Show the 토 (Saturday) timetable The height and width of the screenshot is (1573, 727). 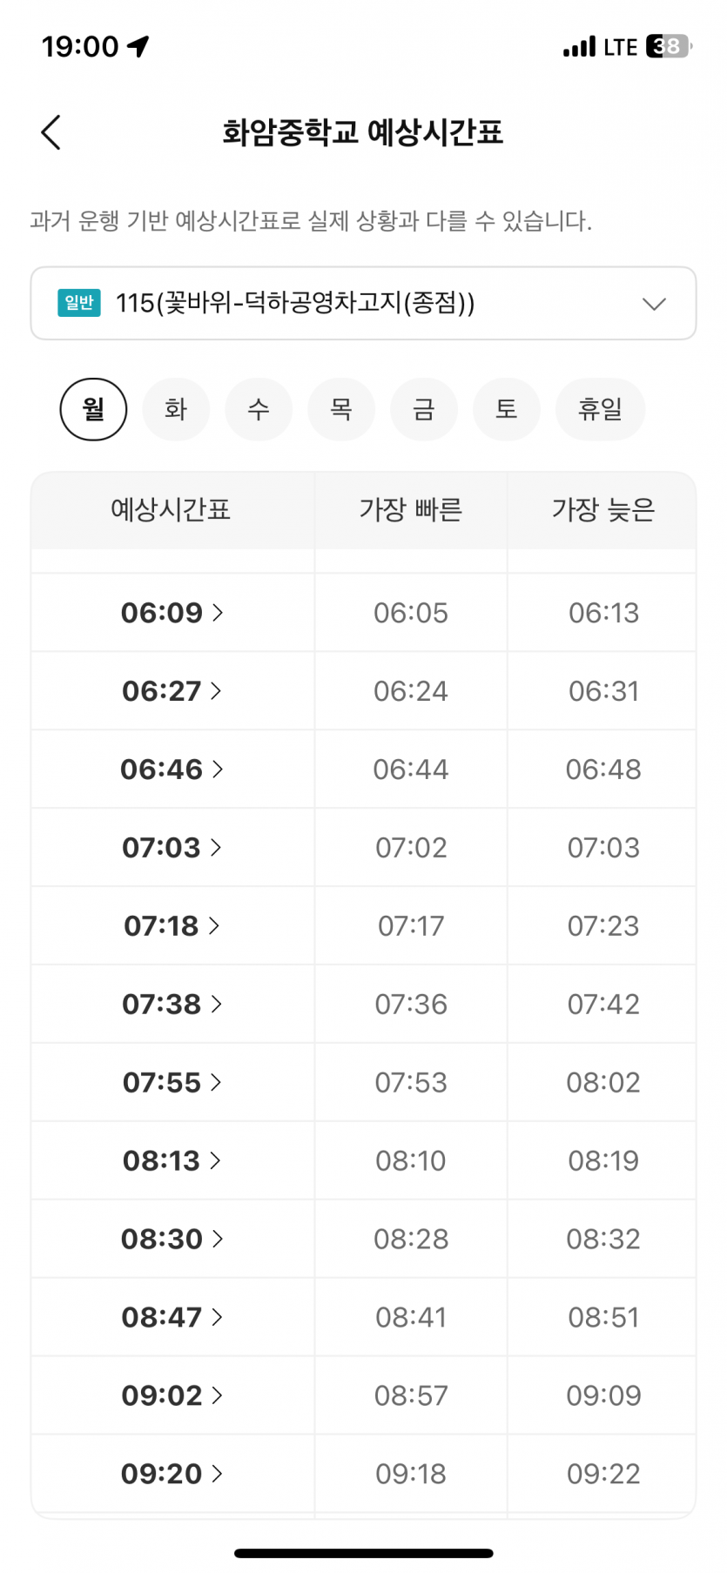coord(507,409)
